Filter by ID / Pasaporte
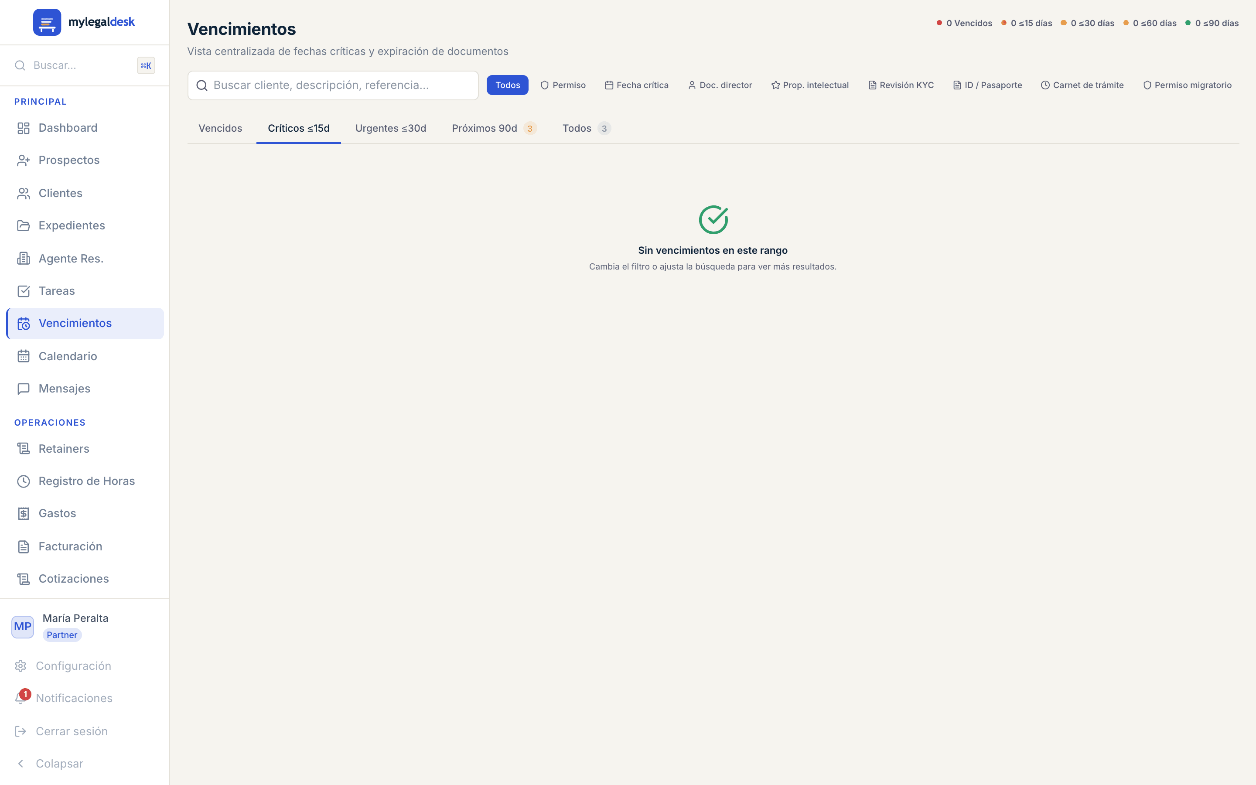1256x785 pixels. (x=988, y=85)
